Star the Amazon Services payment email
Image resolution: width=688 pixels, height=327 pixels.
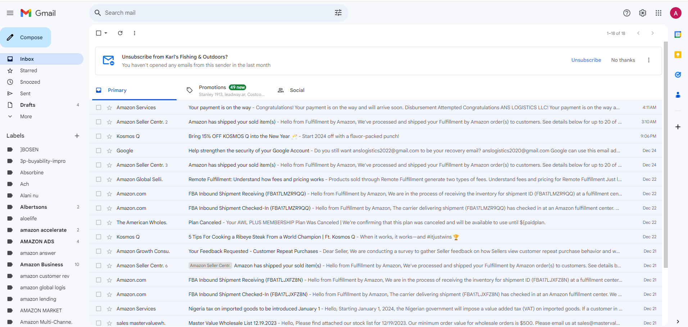coord(109,107)
